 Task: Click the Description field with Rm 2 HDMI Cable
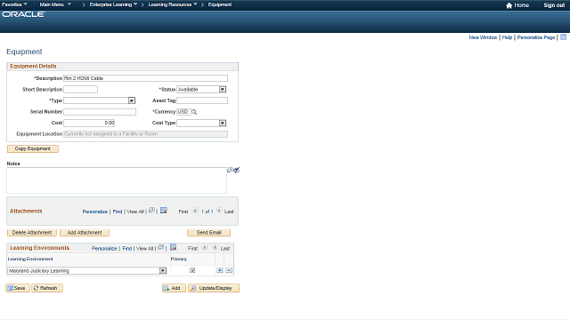coord(146,78)
